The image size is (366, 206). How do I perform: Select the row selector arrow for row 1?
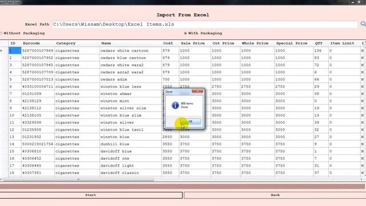point(4,50)
